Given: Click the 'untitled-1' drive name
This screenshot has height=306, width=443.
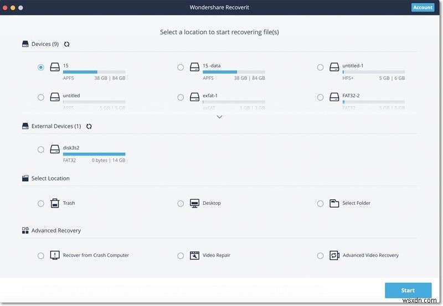Looking at the screenshot, I should [353, 65].
